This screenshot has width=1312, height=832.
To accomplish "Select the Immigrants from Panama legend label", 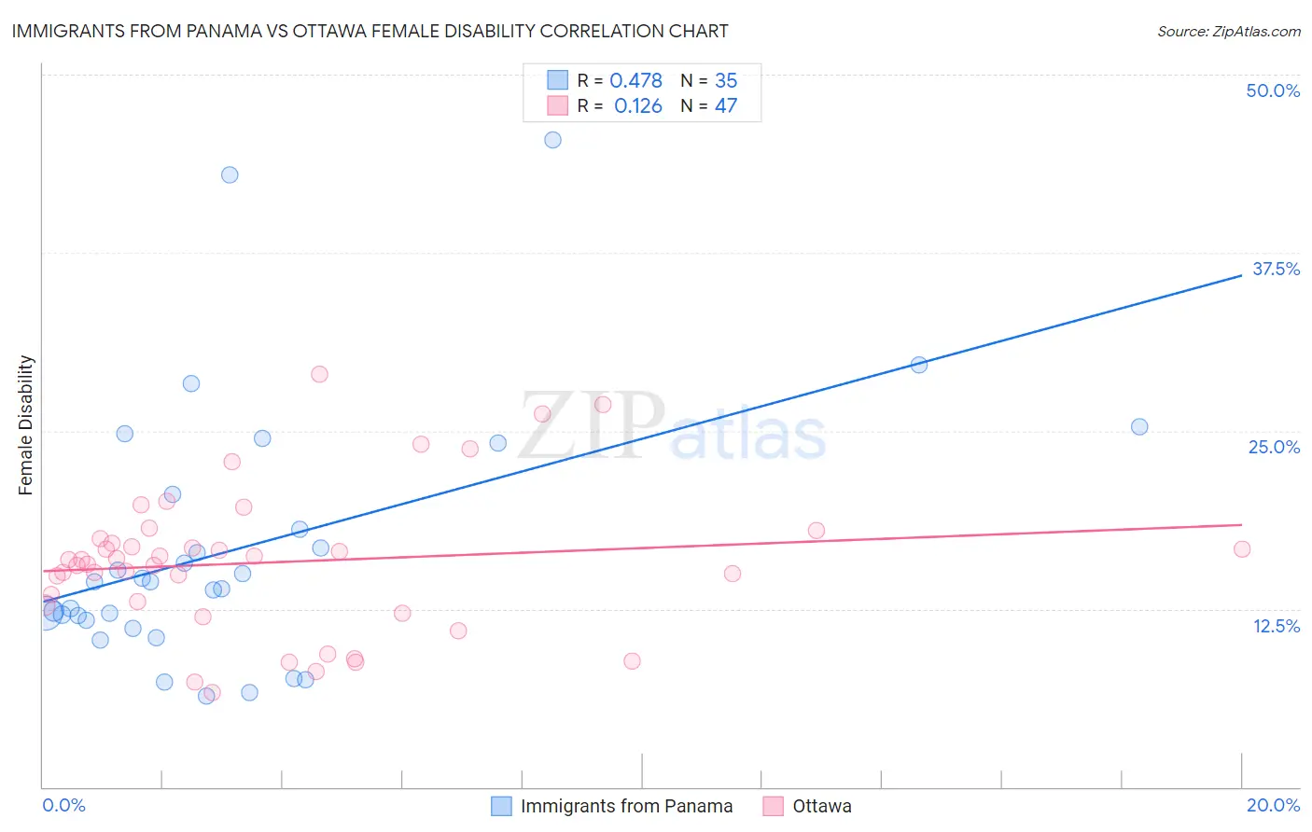I will (x=626, y=806).
